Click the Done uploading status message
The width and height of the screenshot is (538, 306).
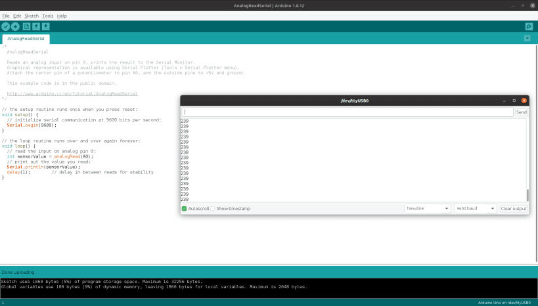(x=18, y=272)
